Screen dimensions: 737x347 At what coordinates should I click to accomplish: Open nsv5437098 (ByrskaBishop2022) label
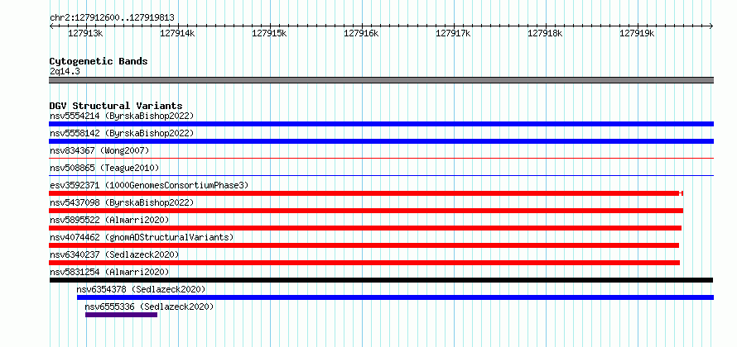(x=122, y=202)
